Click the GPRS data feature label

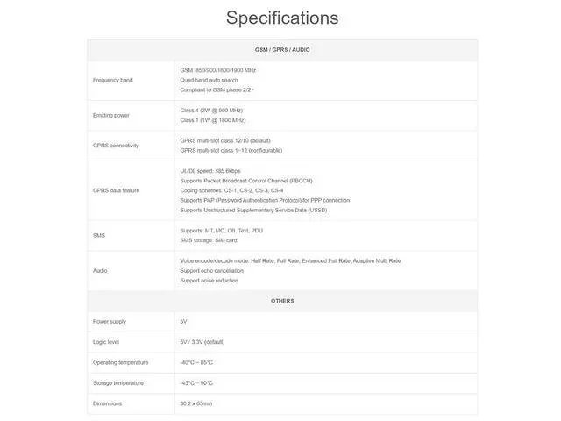coord(117,190)
